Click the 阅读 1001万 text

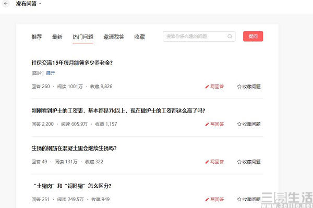(70, 87)
